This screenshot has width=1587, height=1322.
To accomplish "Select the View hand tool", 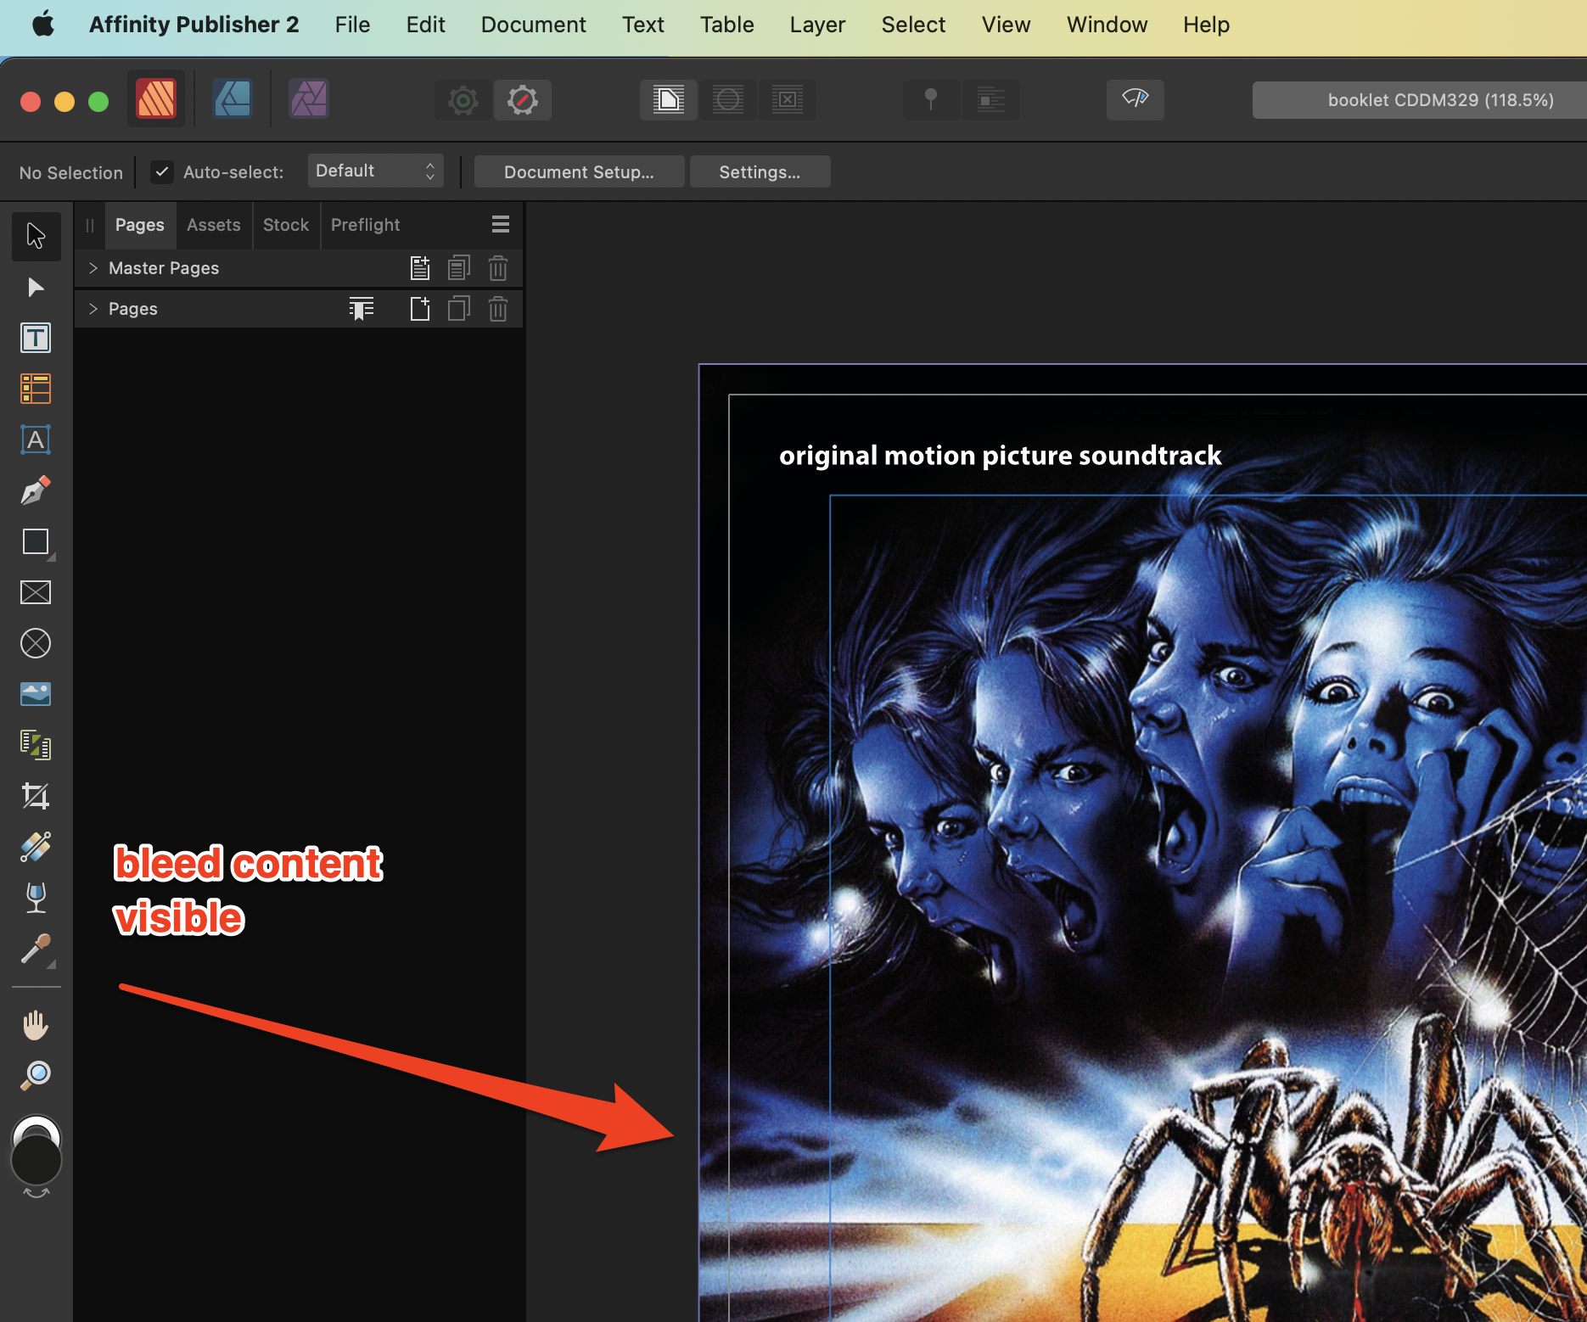I will click(x=36, y=1025).
